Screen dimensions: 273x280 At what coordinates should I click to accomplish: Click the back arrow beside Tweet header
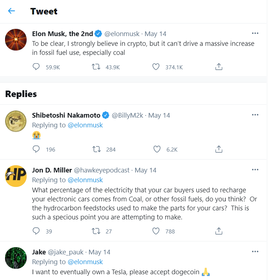click(12, 11)
